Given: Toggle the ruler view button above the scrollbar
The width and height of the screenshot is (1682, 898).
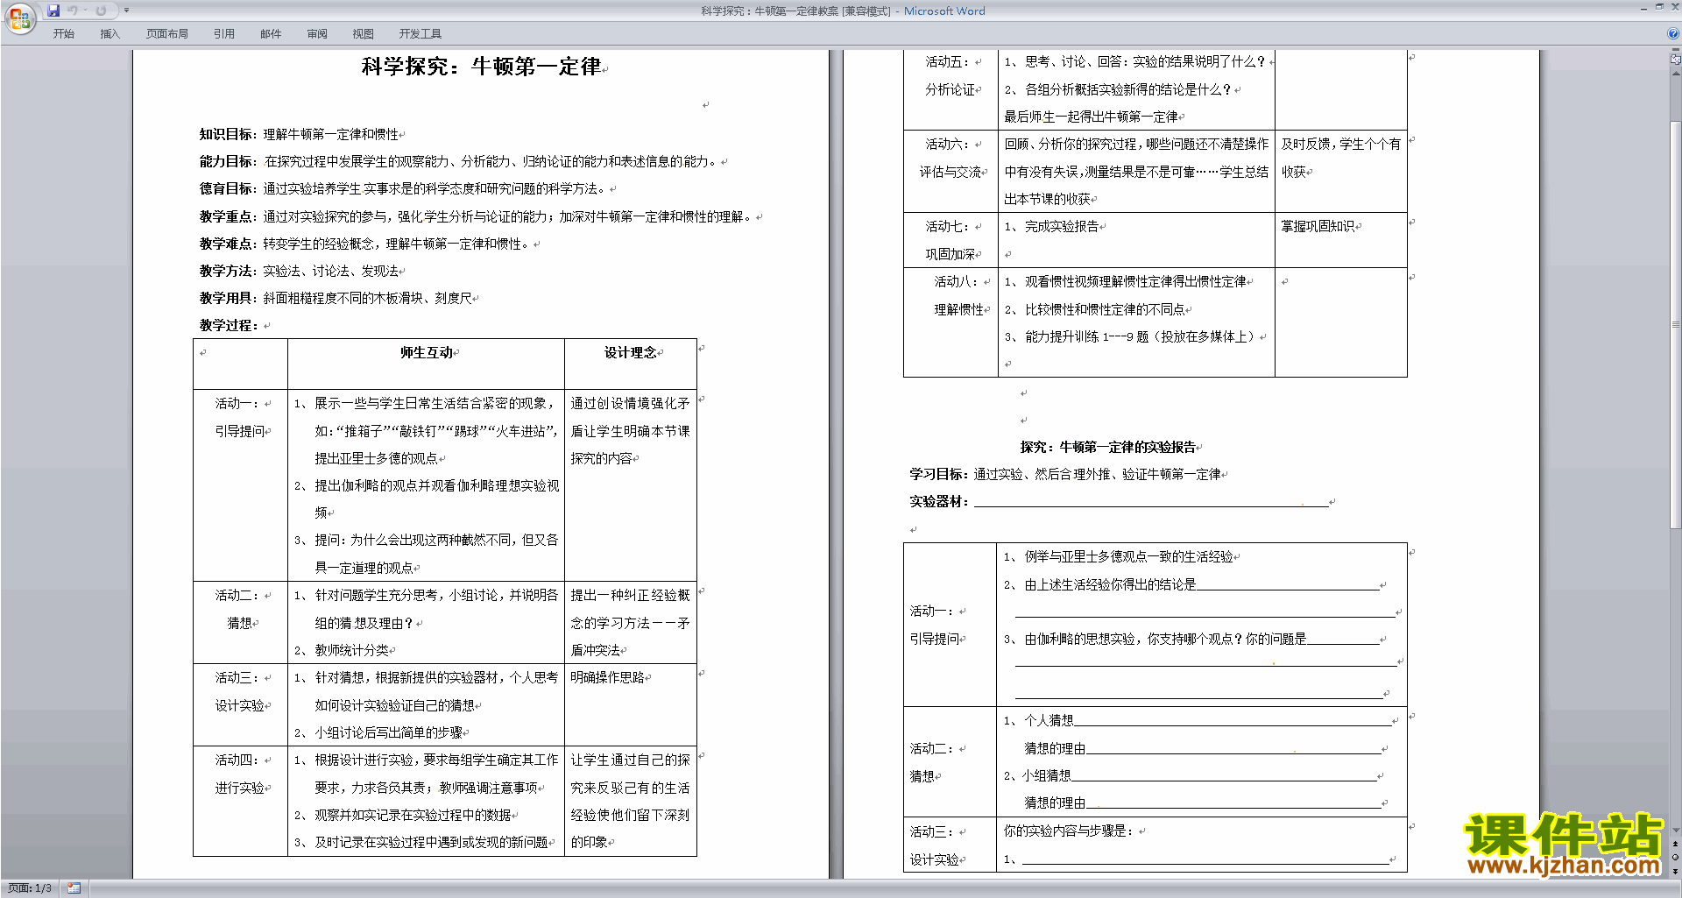Looking at the screenshot, I should [1676, 60].
